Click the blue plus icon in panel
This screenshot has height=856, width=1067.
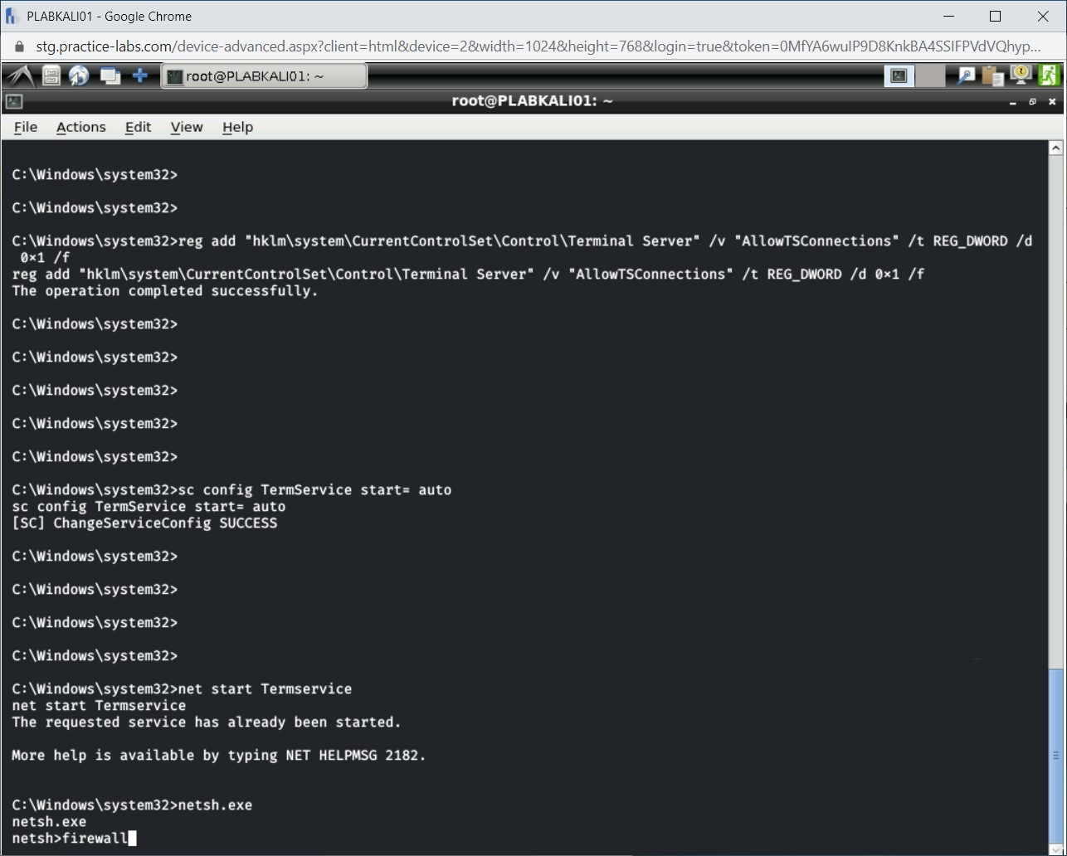(x=140, y=76)
